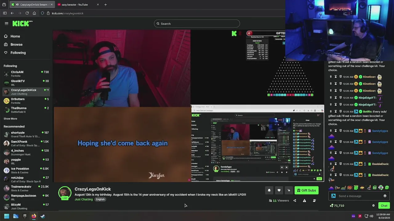Image resolution: width=394 pixels, height=221 pixels.
Task: Click the Kick search field
Action: coord(197,24)
